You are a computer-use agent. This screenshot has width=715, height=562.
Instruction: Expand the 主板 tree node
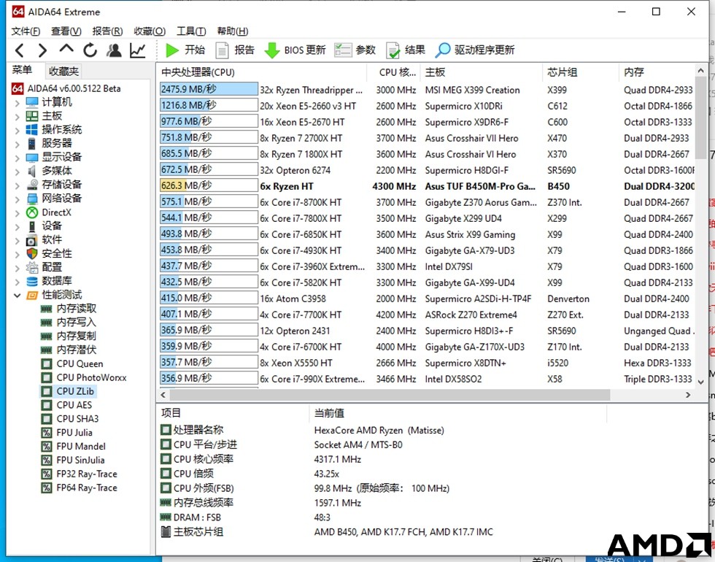17,116
